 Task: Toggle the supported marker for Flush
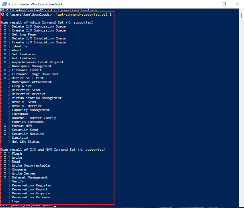pos(5,153)
